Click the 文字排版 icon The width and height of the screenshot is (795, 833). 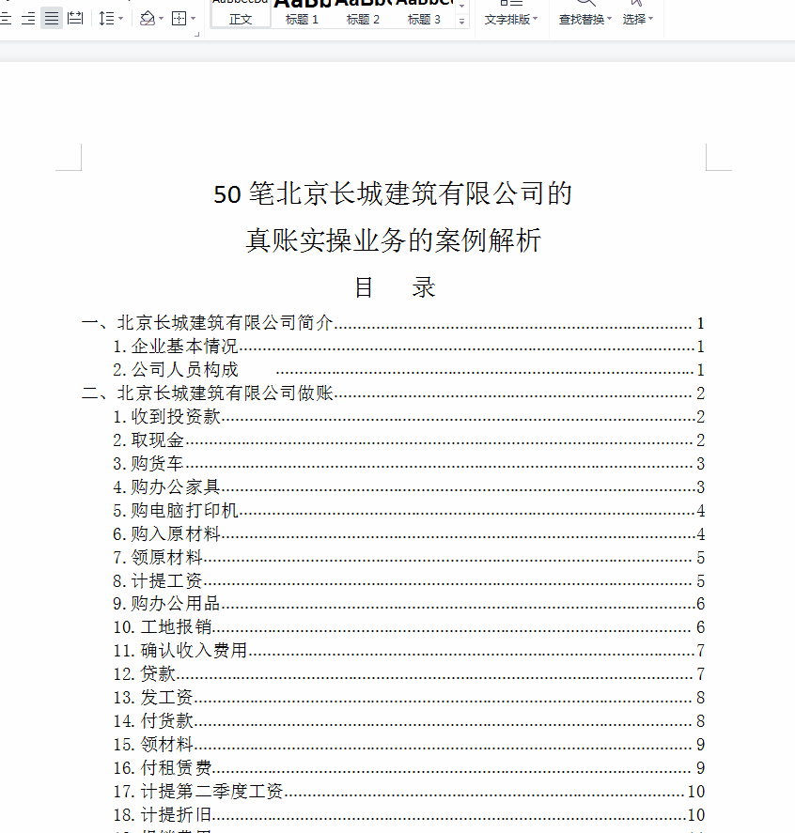tap(510, 5)
